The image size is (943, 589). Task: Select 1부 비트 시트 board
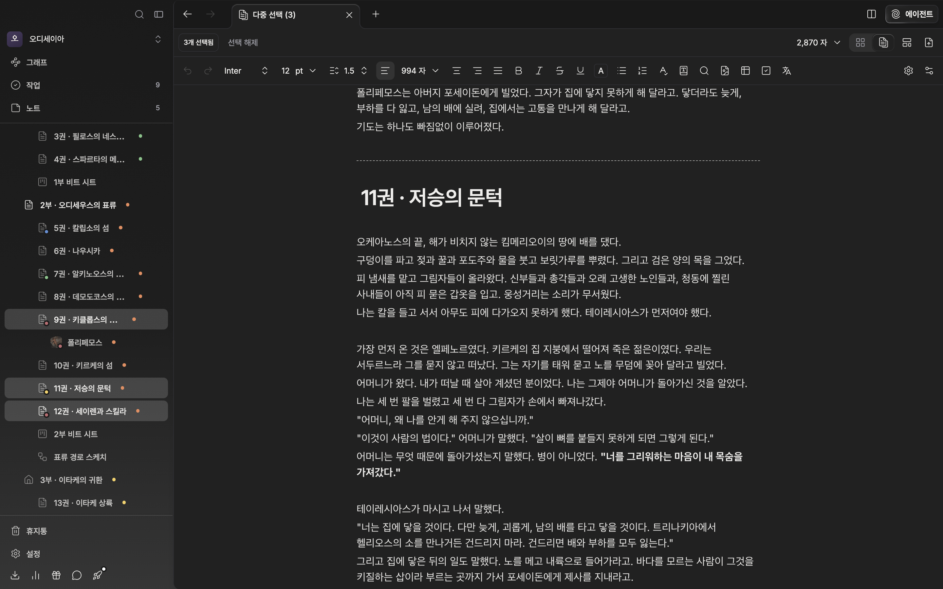86,182
